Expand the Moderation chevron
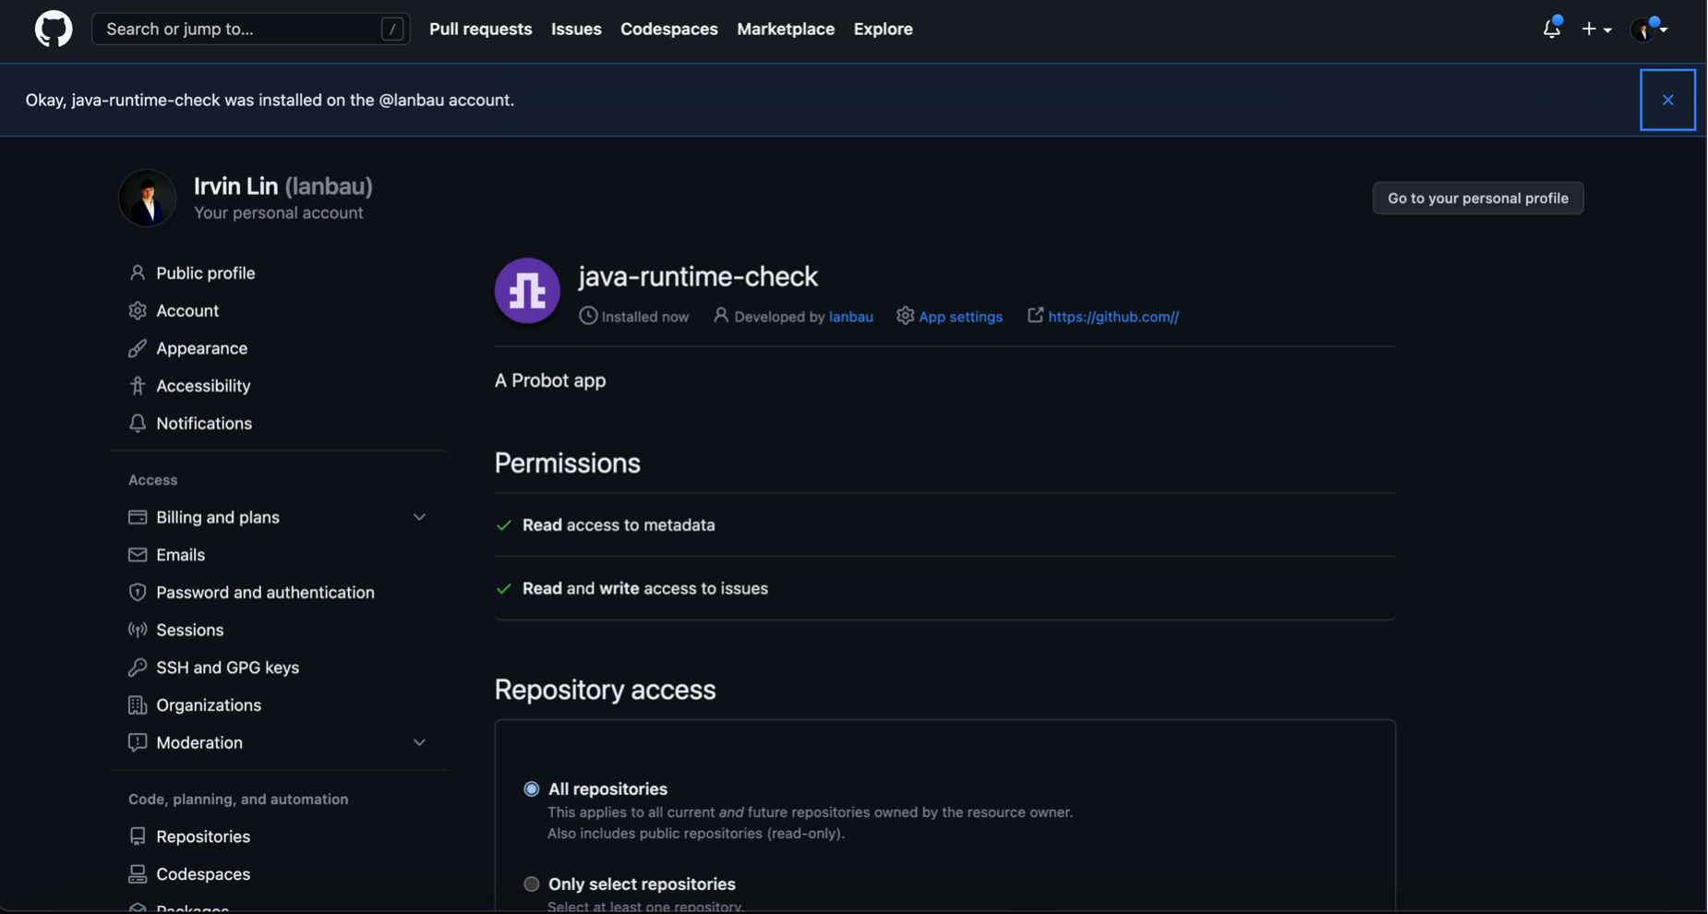Screen dimensions: 1708x914 (x=419, y=742)
